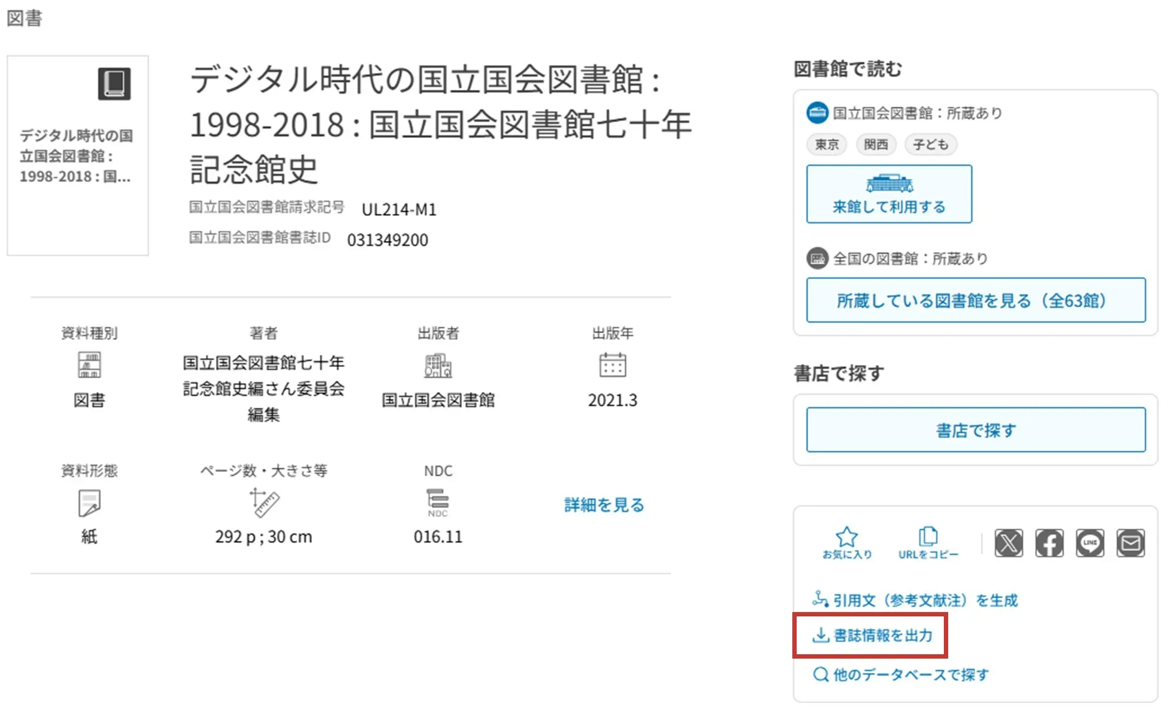Click the 資料形態 paper icon
Screen dimensions: 1169x710
[89, 503]
